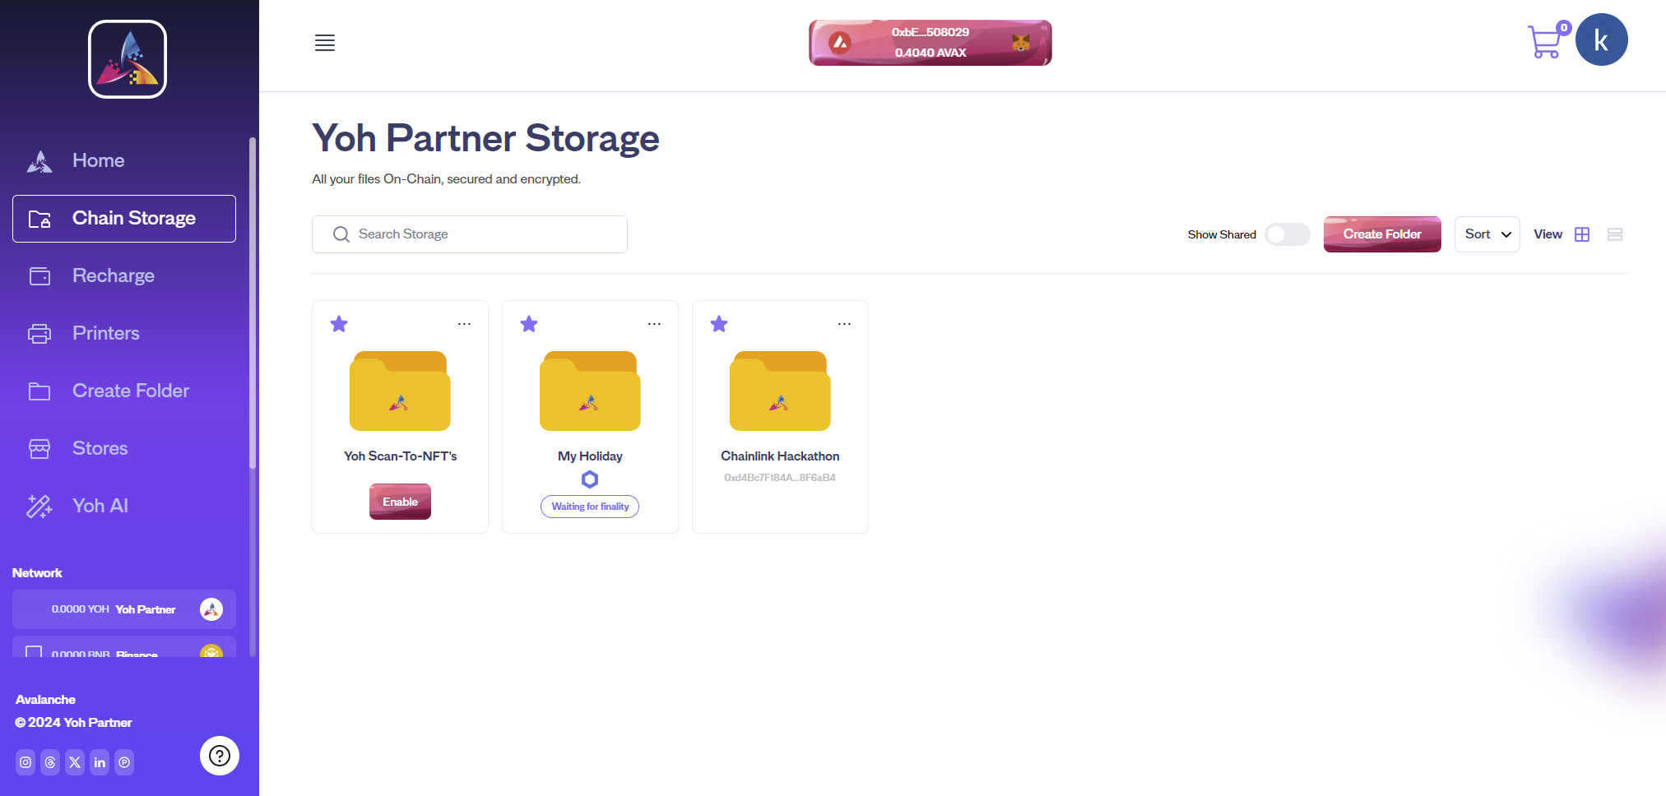Star the Yoh Scan-To-NFT's folder
The width and height of the screenshot is (1666, 796).
[339, 324]
